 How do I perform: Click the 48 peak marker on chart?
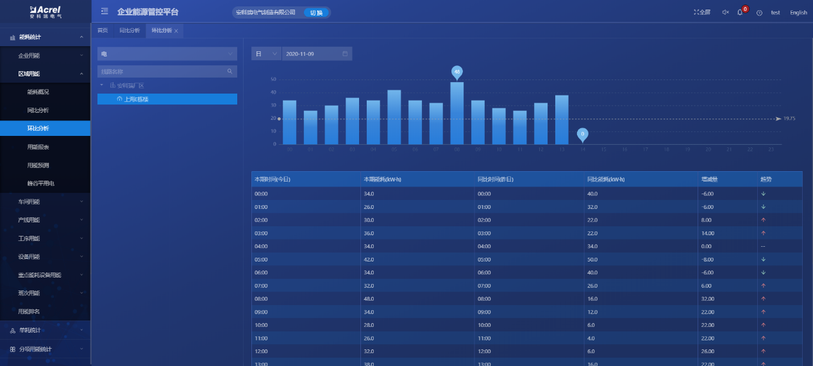[457, 72]
